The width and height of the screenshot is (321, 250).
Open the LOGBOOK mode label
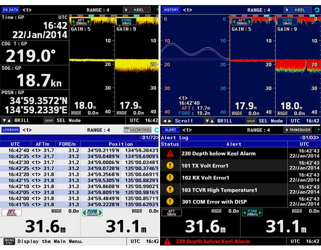[11, 130]
